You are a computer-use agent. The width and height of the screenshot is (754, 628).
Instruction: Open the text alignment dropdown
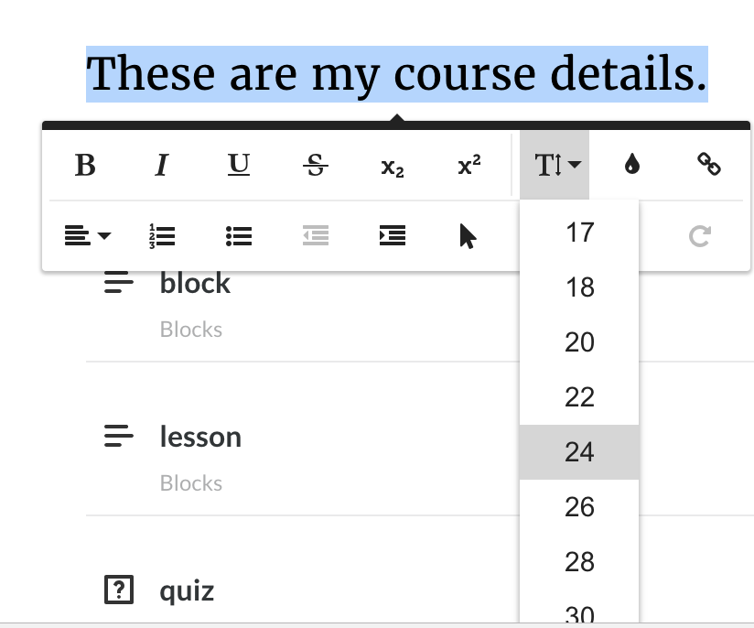pos(87,236)
